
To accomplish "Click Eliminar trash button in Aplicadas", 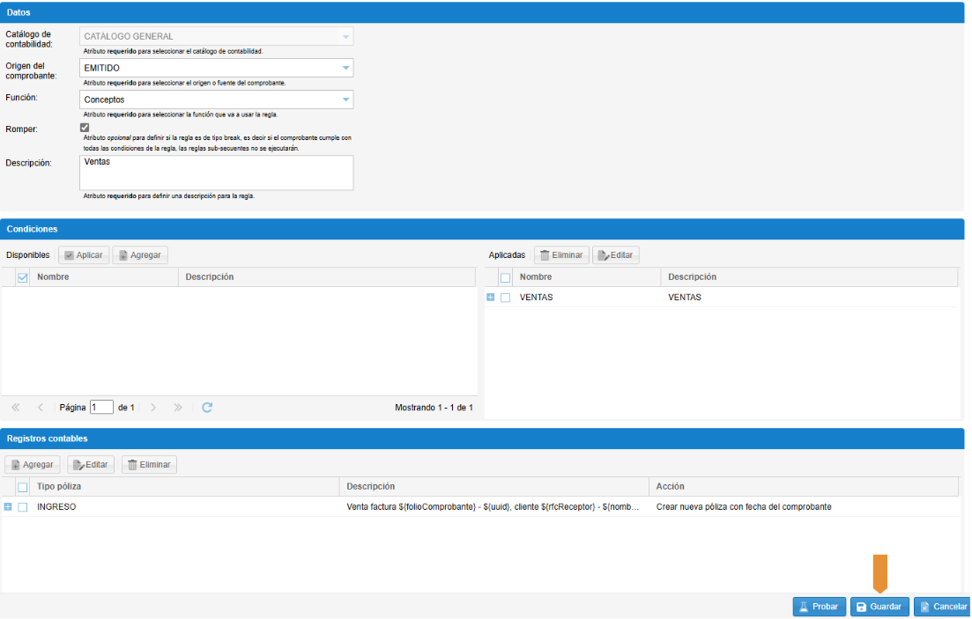I will 561,255.
